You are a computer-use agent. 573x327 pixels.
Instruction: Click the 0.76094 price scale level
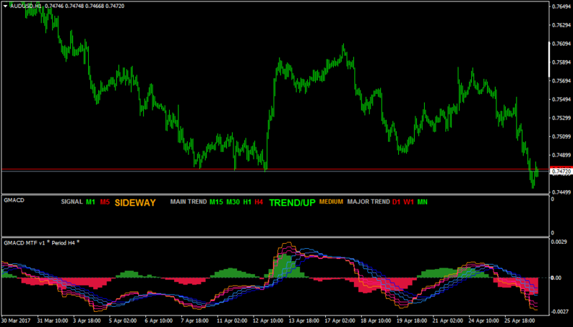561,44
